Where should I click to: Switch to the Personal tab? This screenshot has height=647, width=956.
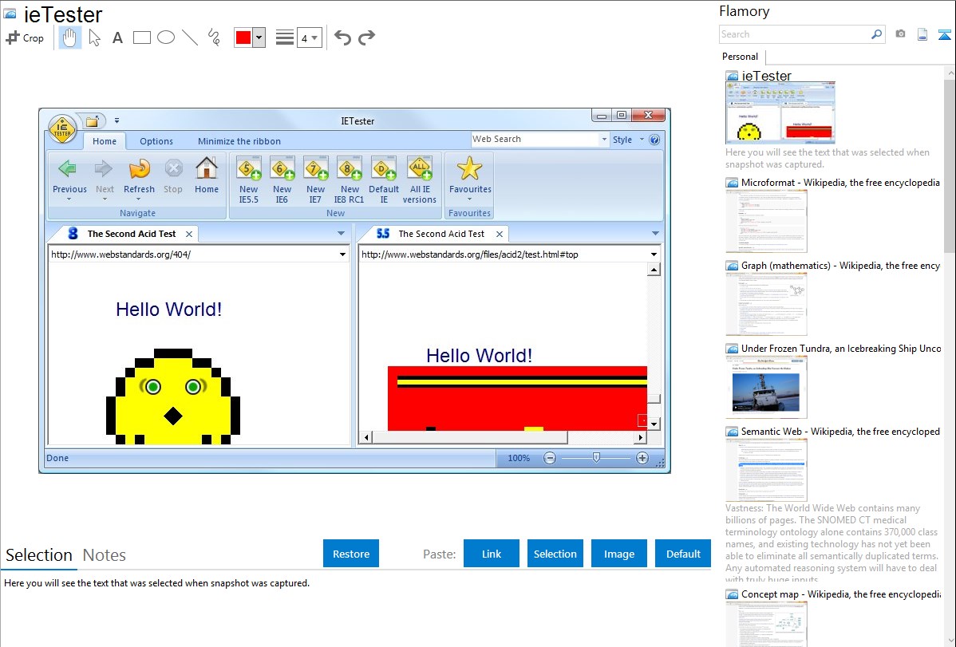(x=741, y=57)
